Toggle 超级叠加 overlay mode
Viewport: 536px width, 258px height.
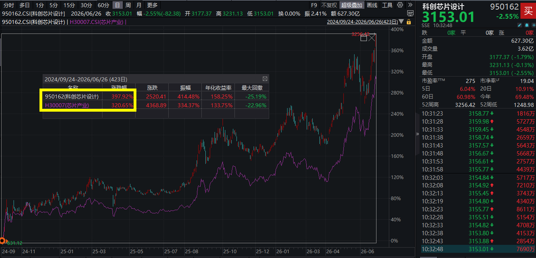point(352,5)
